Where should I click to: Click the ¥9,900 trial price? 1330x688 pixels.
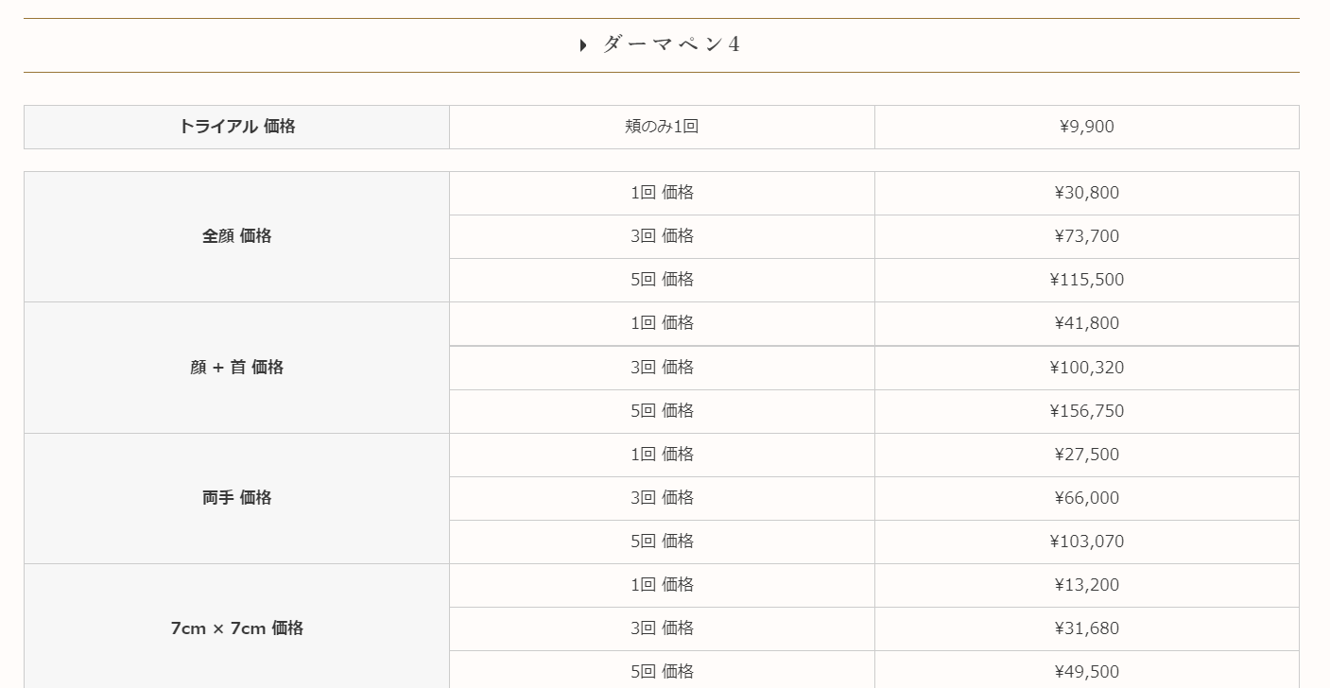(1086, 127)
